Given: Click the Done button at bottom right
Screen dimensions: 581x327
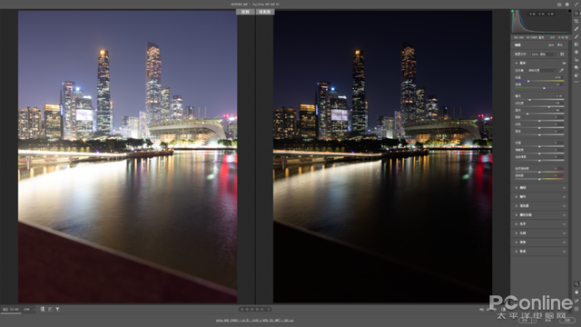Looking at the screenshot, I should click(x=567, y=321).
